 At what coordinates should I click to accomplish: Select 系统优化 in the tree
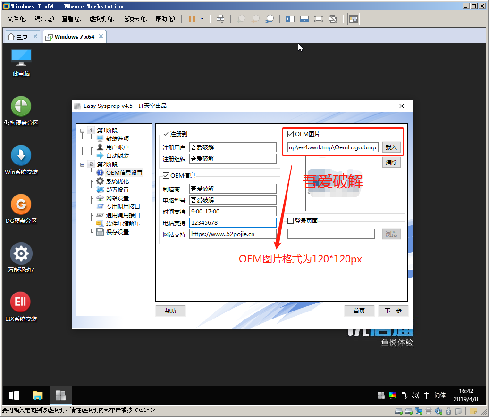click(117, 181)
